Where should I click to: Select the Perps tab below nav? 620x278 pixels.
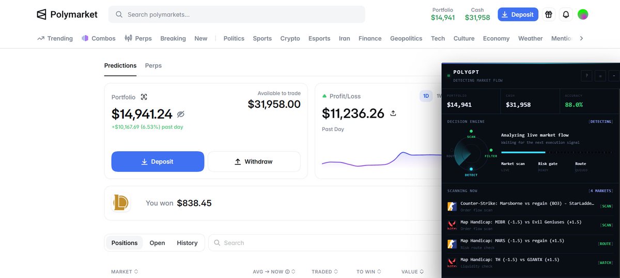(x=153, y=66)
